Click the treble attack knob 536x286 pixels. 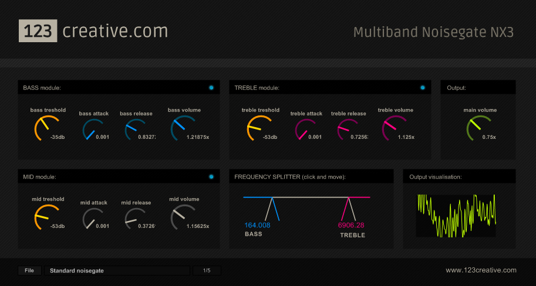click(x=306, y=130)
